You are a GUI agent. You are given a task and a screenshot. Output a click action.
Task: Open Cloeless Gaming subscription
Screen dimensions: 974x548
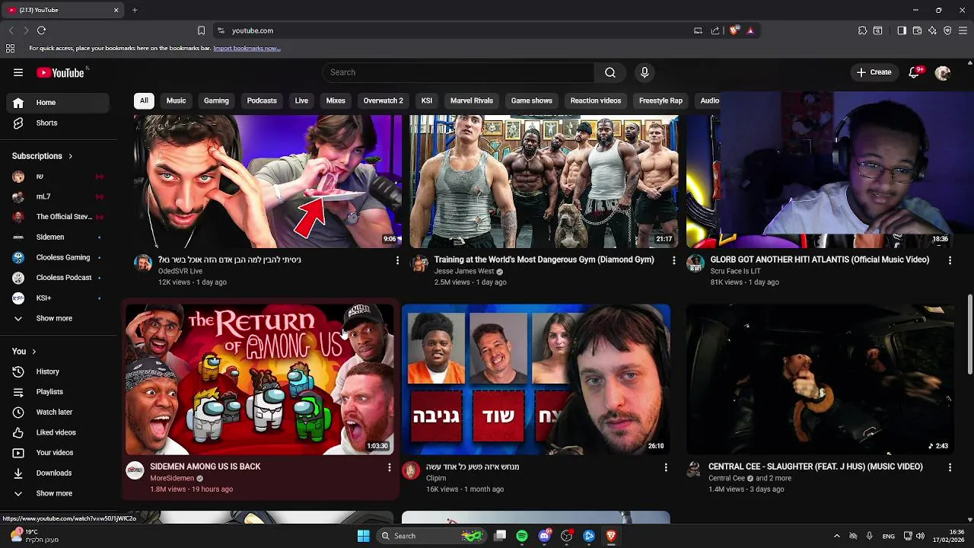point(58,258)
